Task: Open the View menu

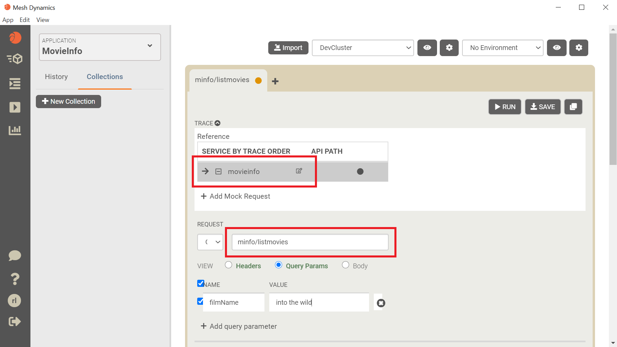Action: tap(43, 20)
